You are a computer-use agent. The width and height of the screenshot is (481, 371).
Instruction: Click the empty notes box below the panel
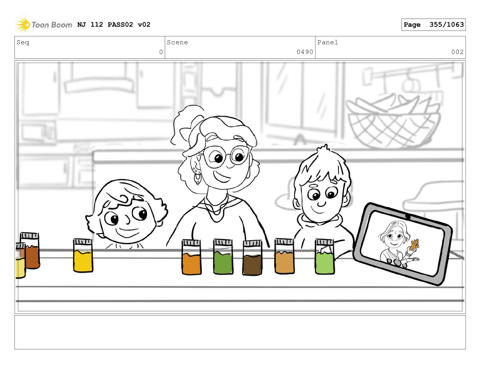(240, 332)
